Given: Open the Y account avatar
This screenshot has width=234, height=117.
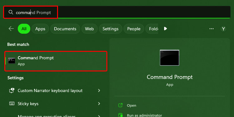Looking at the screenshot, I should click(x=223, y=29).
